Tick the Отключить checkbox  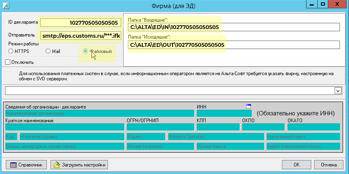[7, 62]
